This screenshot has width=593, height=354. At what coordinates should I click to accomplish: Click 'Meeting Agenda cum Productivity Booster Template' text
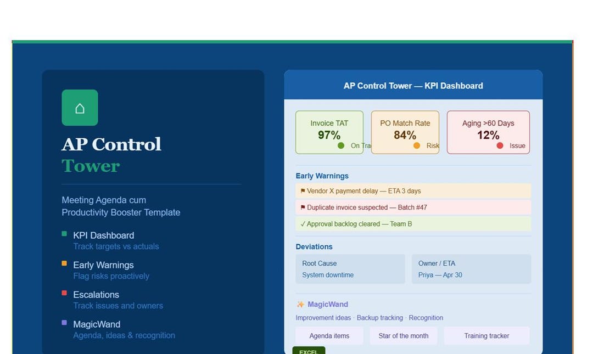[x=121, y=206]
